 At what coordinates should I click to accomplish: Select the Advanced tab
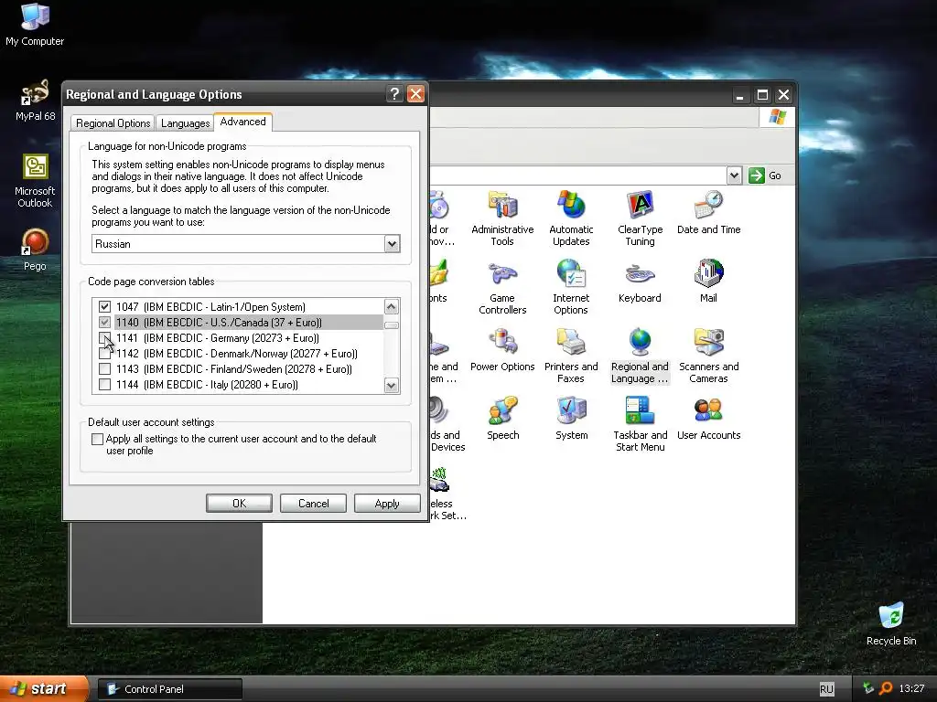point(242,122)
